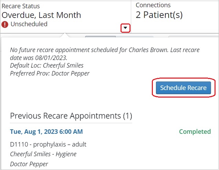This screenshot has width=219, height=170.
Task: Select the partially hidden gray tab behind the popup
Action: tap(100, 37)
